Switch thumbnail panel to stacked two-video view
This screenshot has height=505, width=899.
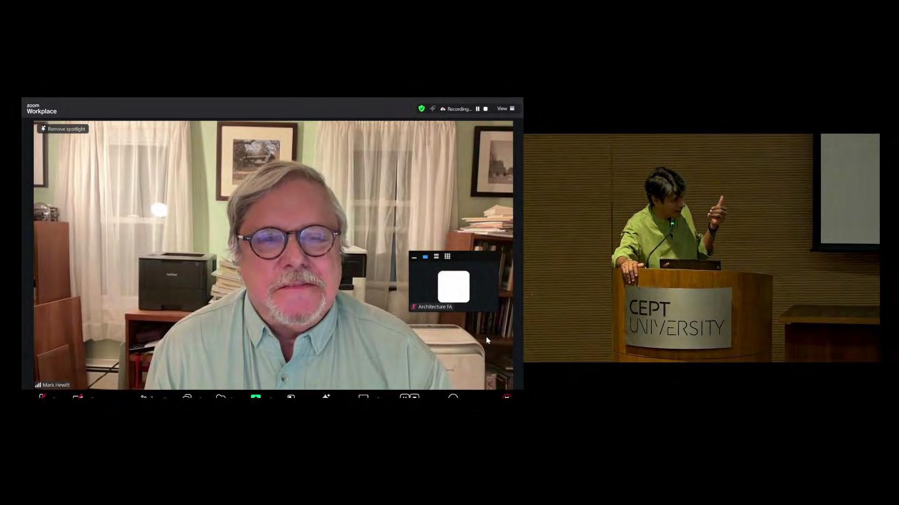[x=436, y=256]
